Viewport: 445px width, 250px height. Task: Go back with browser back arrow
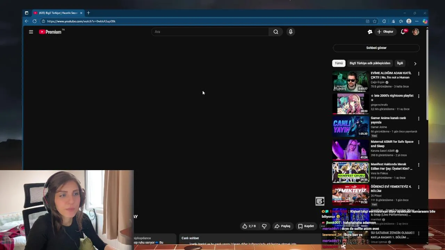pyautogui.click(x=26, y=21)
